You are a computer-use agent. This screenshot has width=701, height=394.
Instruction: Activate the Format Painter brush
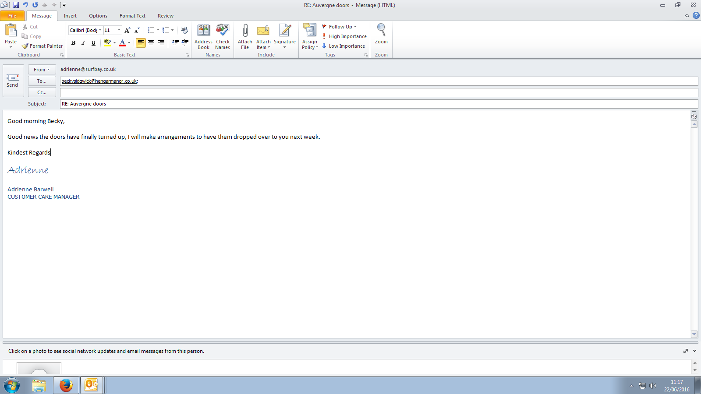[42, 46]
